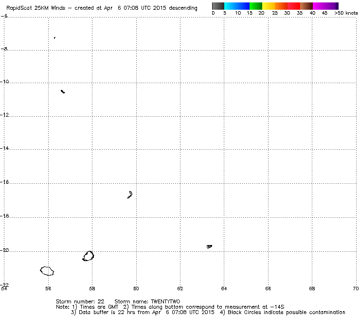360x316 pixels.
Task: Click the 'Times are GMT' note
Action: coord(99,307)
